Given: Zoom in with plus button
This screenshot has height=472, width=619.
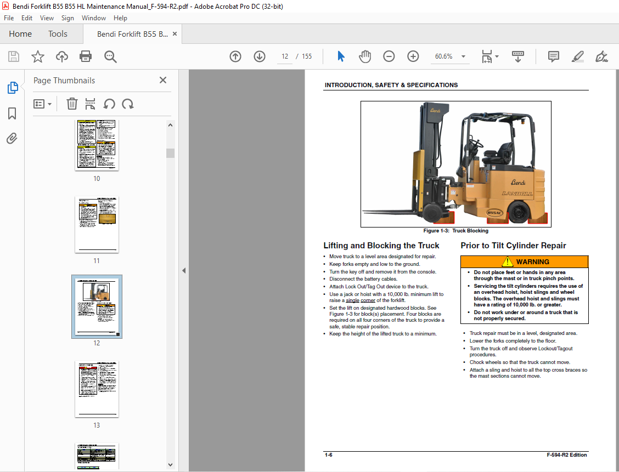Looking at the screenshot, I should pos(413,56).
